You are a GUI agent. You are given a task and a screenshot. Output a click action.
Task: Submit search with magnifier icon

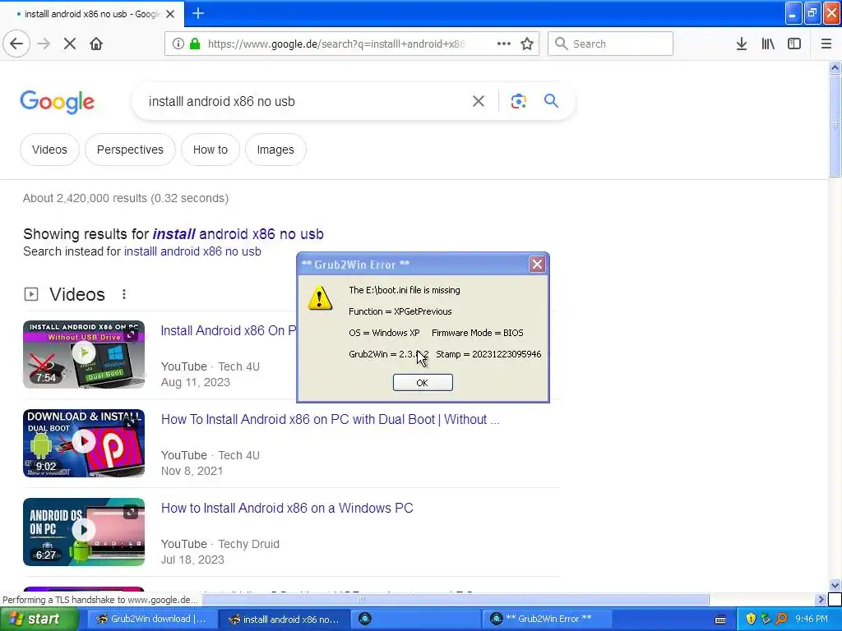pos(551,101)
